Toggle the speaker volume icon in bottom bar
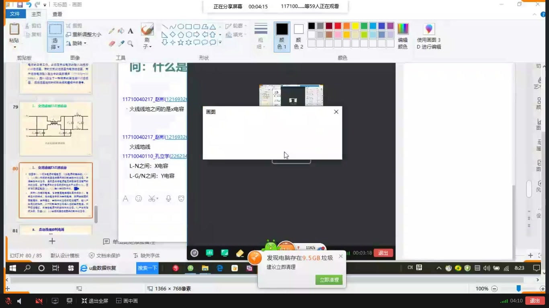Image resolution: width=549 pixels, height=308 pixels. point(19,301)
